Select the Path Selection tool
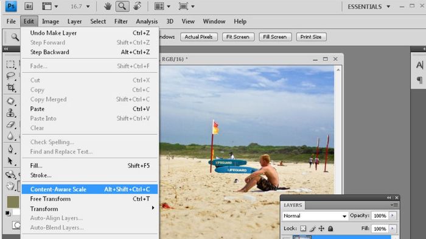 click(x=10, y=161)
